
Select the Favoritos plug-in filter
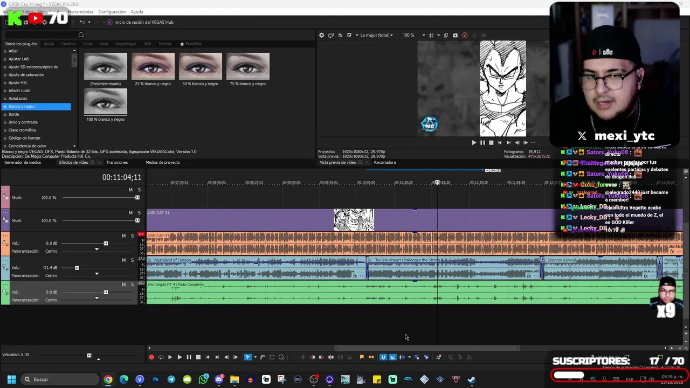click(x=191, y=44)
